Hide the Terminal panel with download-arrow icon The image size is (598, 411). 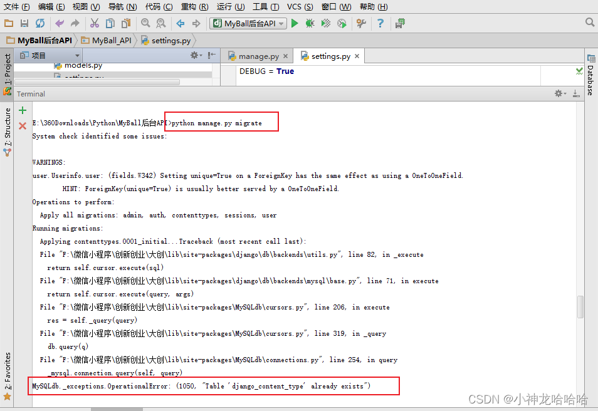[x=576, y=93]
